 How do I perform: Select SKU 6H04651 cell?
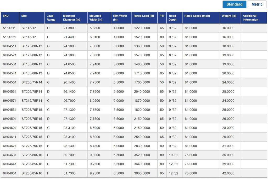coord(10,173)
